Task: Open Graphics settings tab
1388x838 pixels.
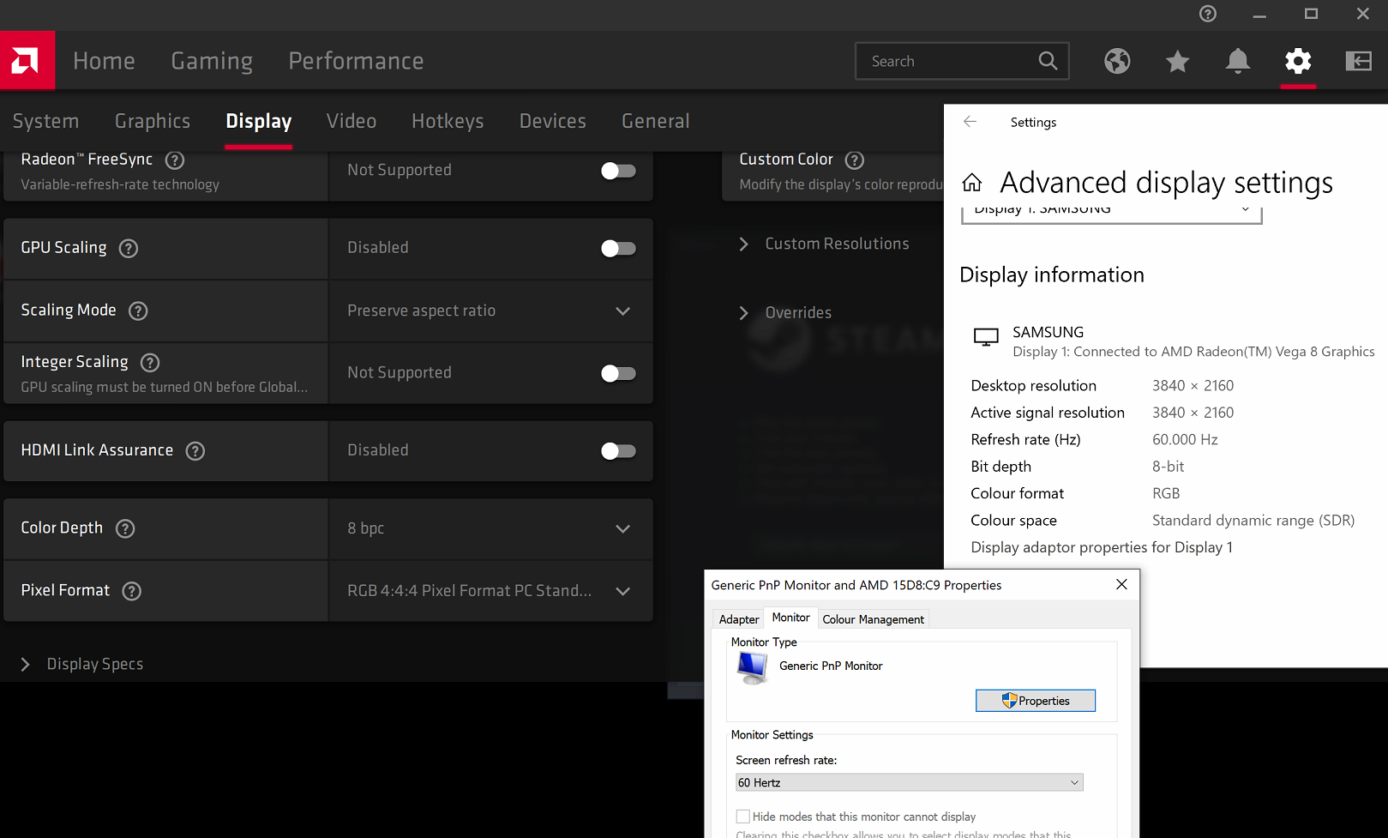Action: tap(153, 121)
